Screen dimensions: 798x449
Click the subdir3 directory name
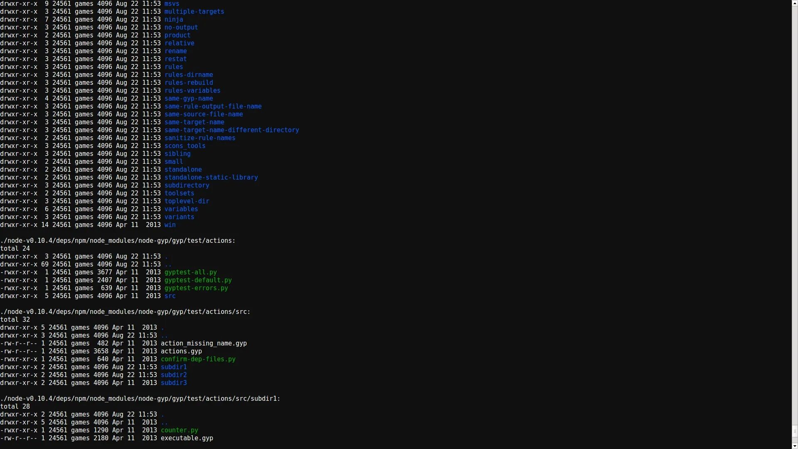coord(173,383)
